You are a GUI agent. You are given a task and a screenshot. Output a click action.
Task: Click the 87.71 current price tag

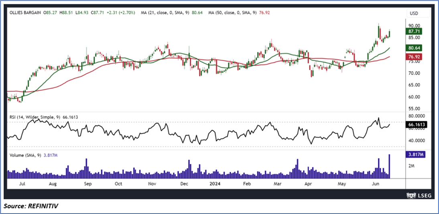pyautogui.click(x=415, y=31)
